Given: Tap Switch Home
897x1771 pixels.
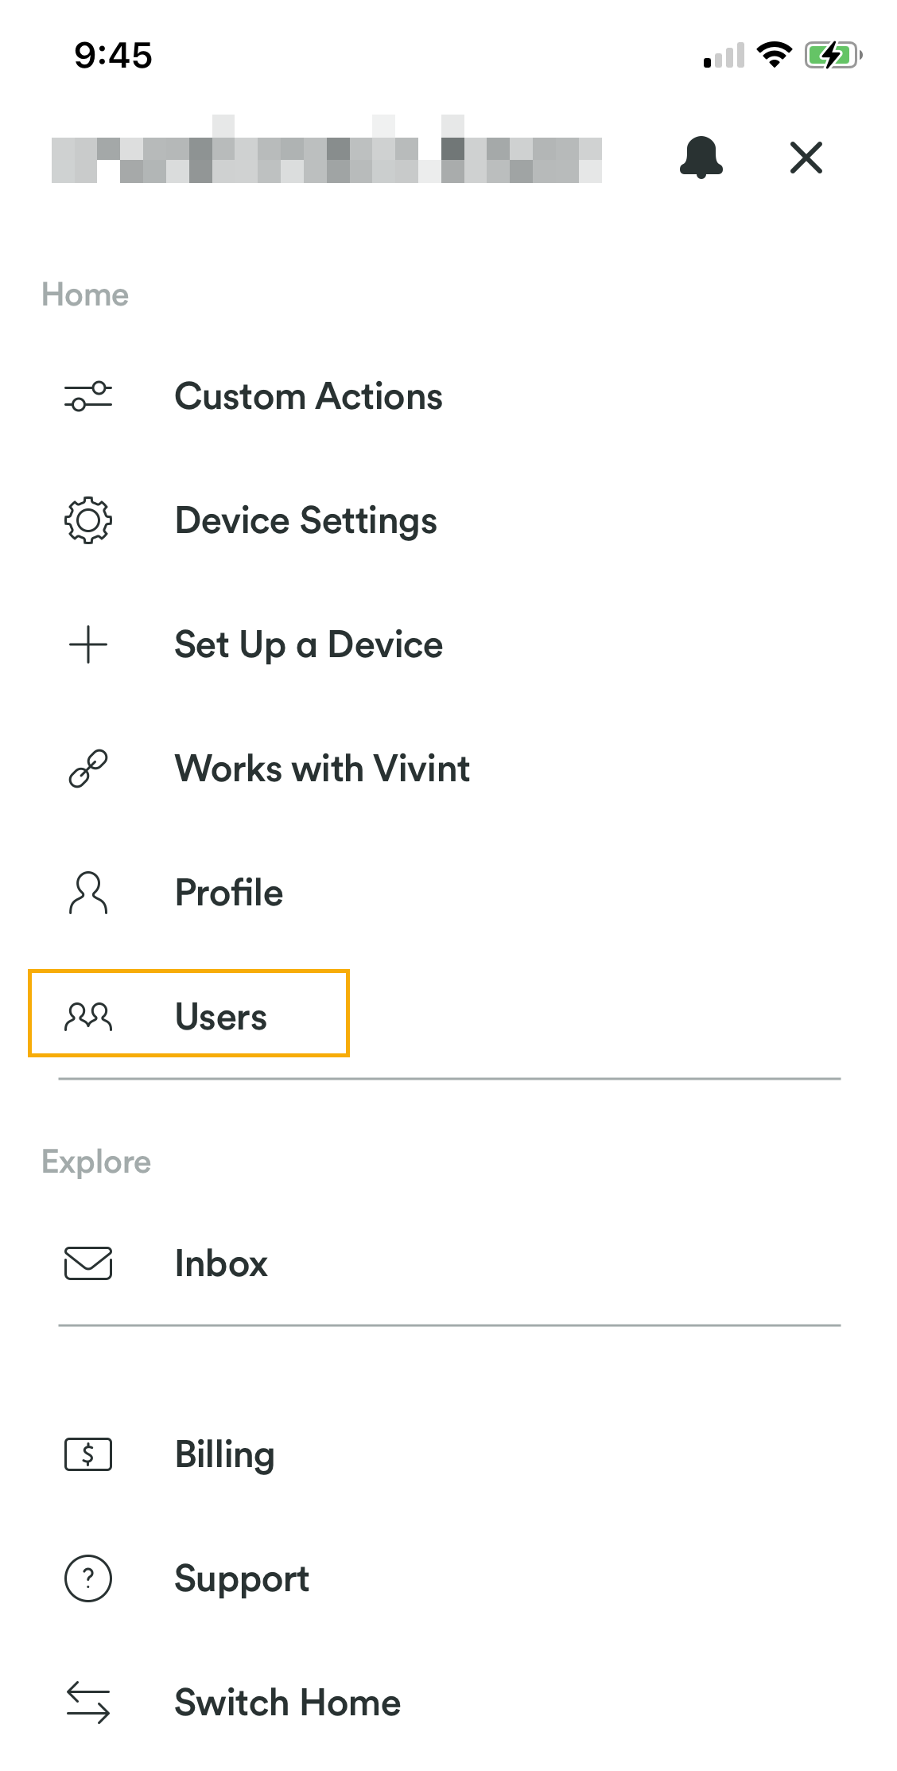Looking at the screenshot, I should (x=288, y=1703).
